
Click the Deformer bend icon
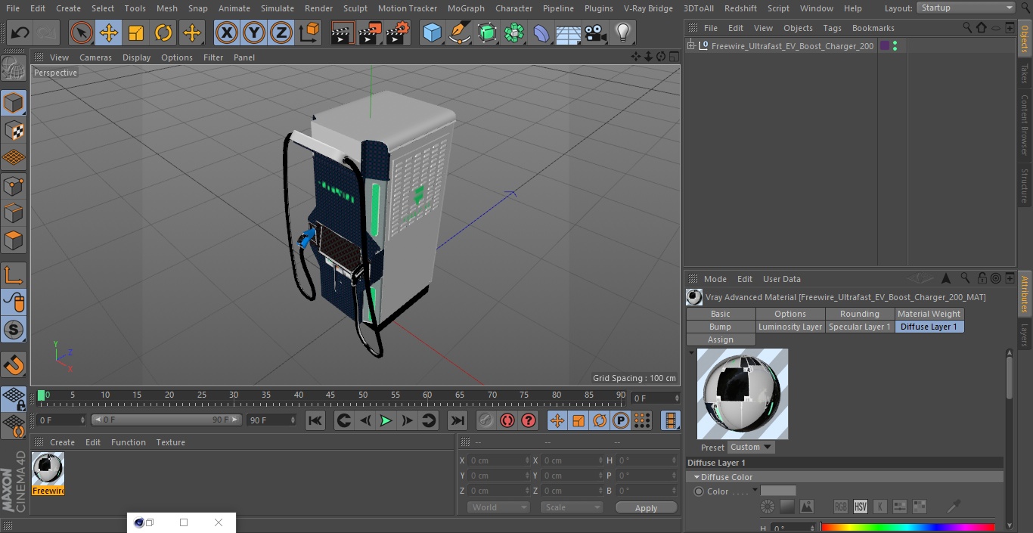click(x=541, y=33)
